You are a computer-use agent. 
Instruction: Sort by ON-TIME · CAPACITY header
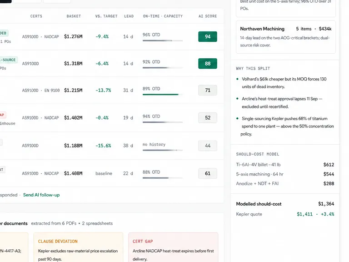pyautogui.click(x=163, y=16)
